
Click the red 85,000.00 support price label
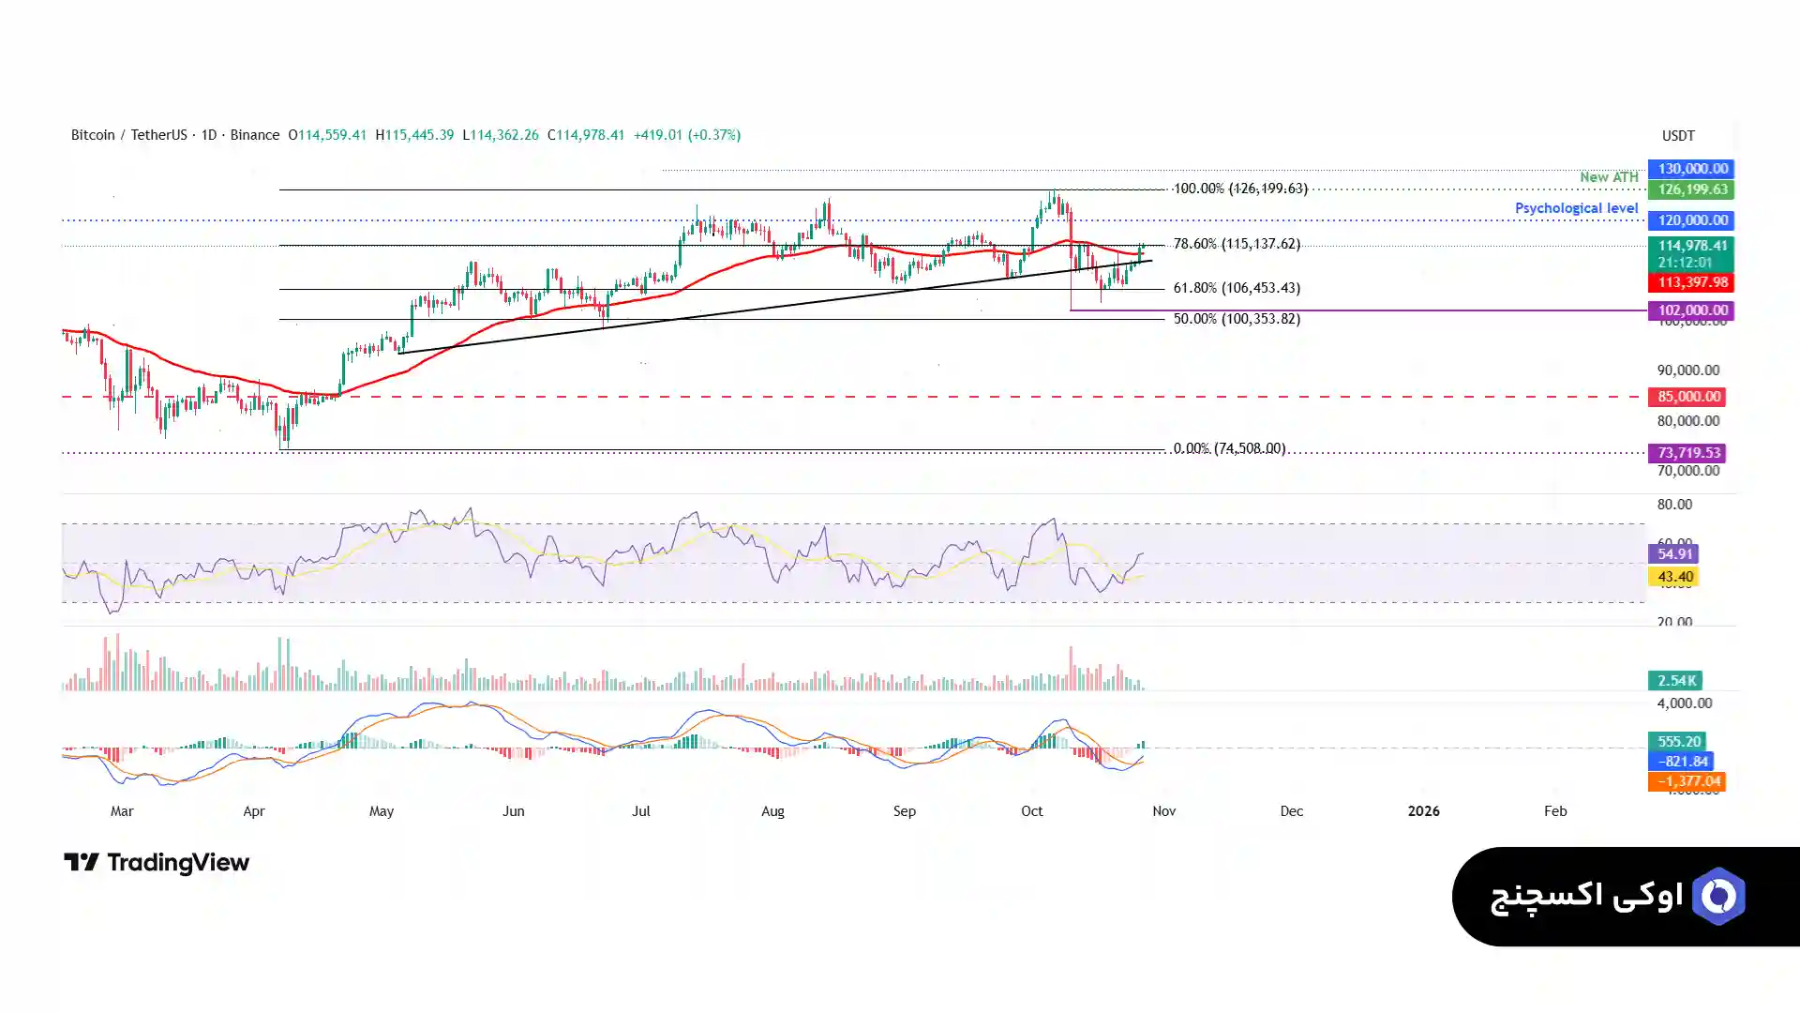[x=1687, y=397]
